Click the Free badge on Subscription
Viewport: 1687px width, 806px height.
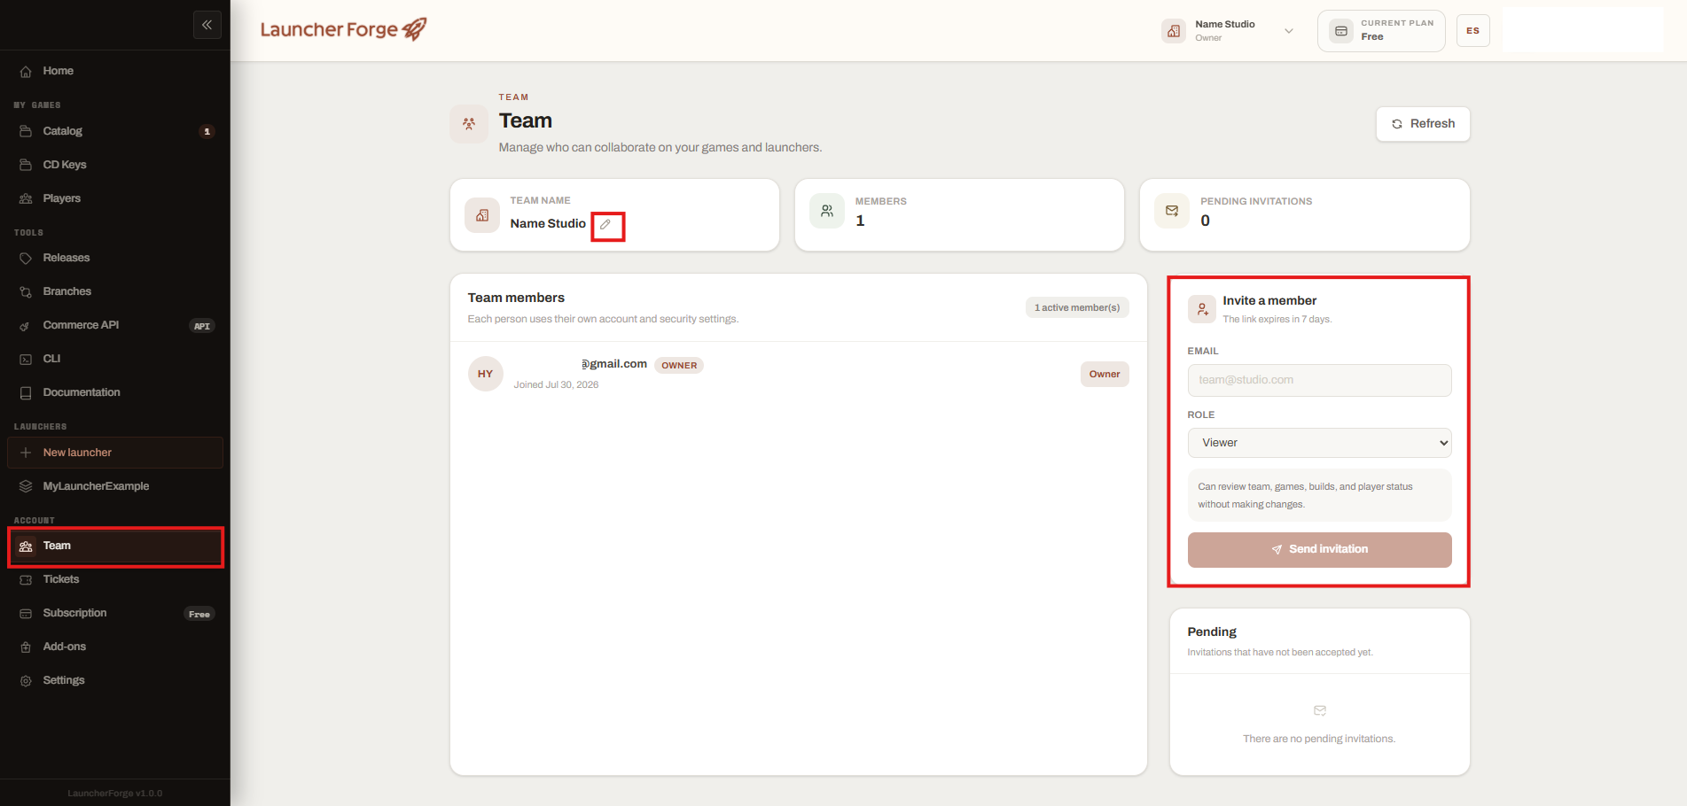[x=199, y=614]
